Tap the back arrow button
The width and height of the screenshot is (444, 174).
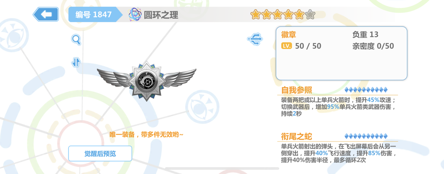click(46, 14)
